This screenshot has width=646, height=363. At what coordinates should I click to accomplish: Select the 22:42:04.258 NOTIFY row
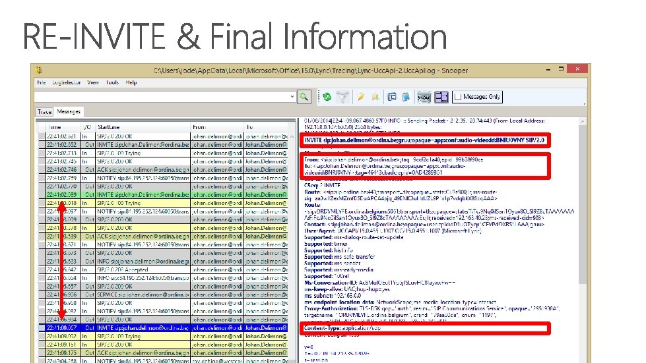(163, 360)
